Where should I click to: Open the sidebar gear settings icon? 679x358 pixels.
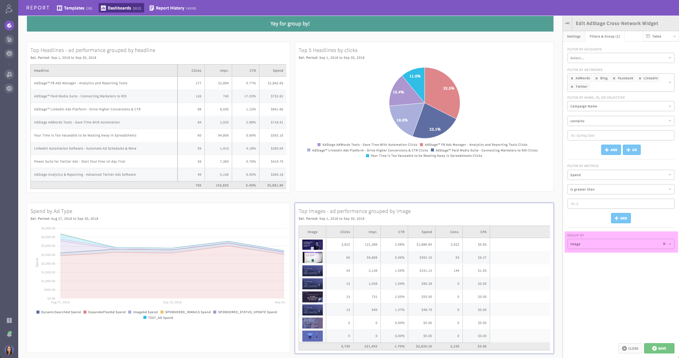click(9, 88)
